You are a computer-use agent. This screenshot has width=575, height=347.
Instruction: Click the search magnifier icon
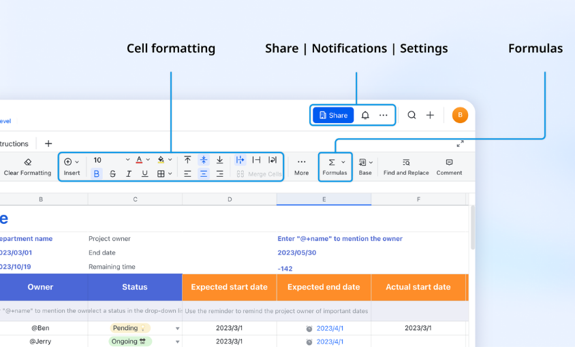411,116
